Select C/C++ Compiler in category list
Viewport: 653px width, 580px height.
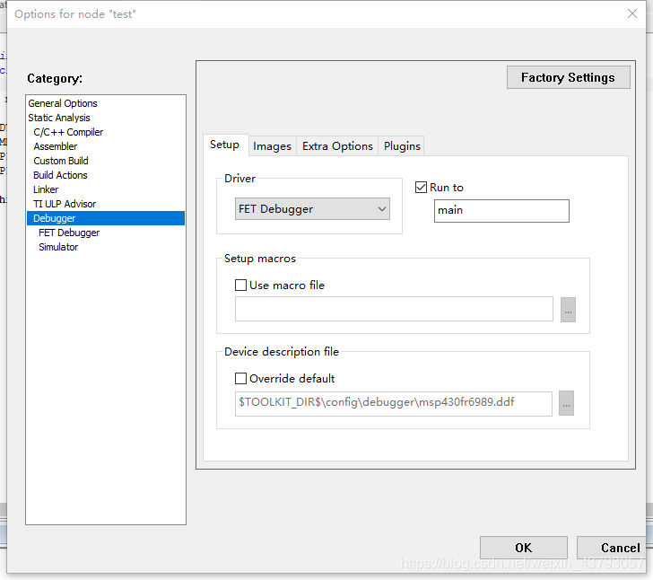pos(68,132)
